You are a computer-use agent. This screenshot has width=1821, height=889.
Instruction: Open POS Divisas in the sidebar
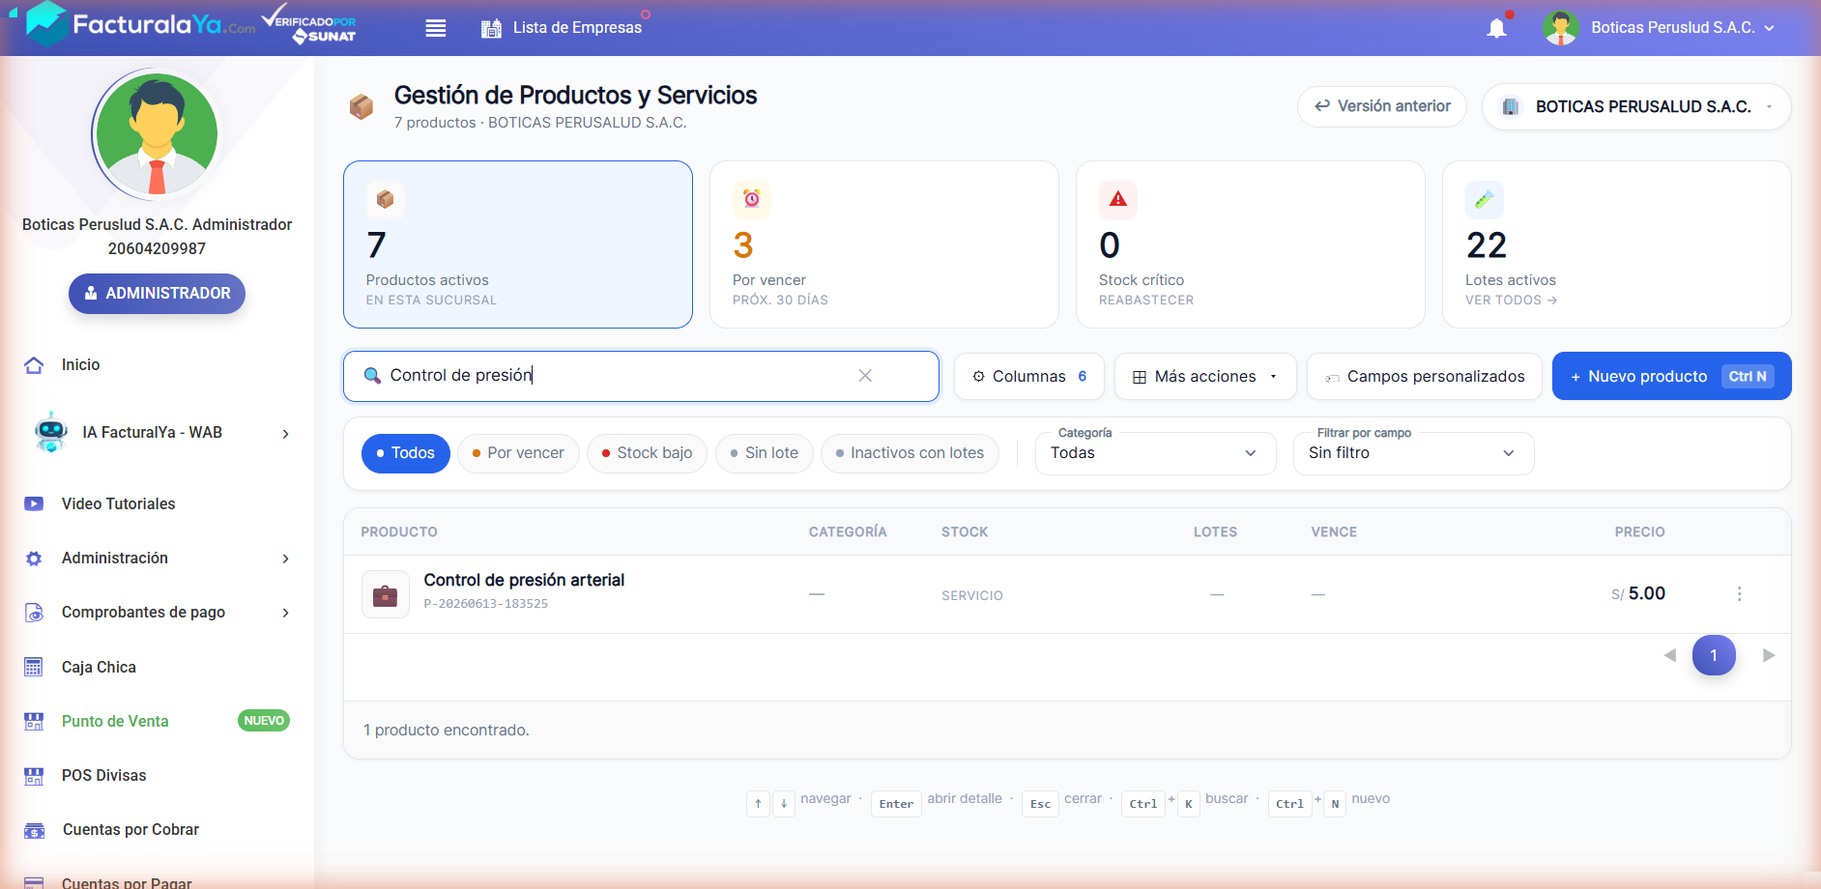click(103, 776)
